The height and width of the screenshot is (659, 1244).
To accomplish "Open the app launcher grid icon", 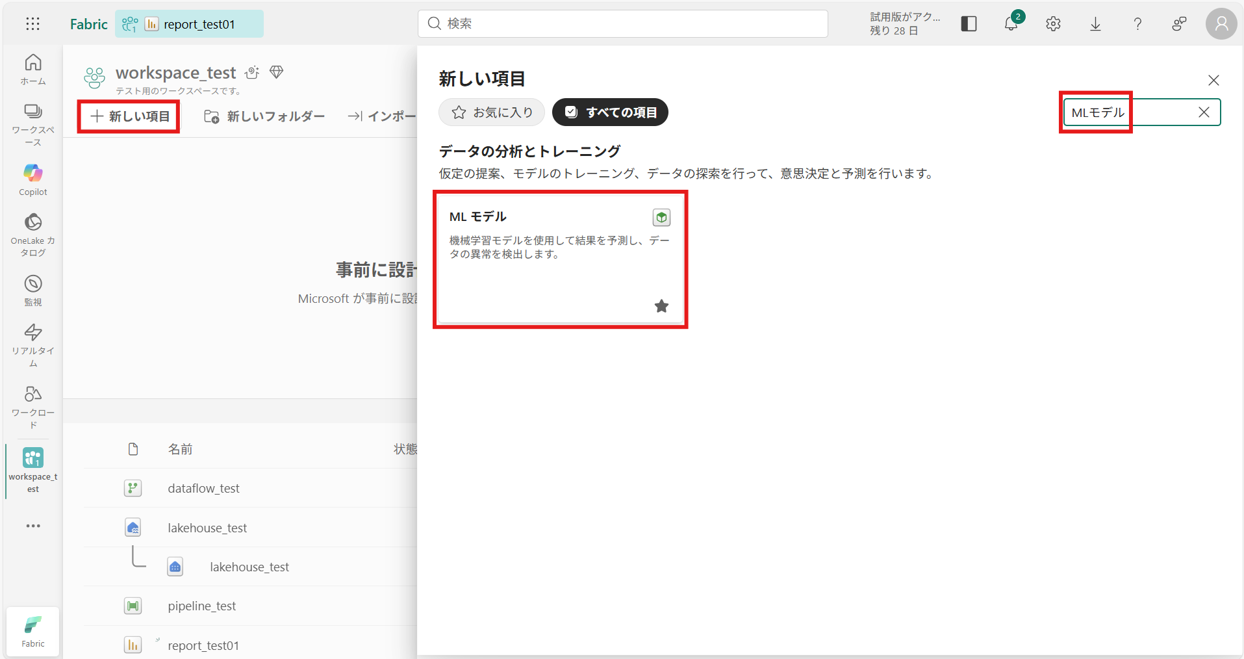I will click(32, 24).
